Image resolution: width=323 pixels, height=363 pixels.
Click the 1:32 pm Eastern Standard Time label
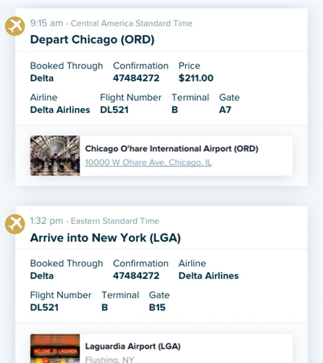[x=95, y=221]
